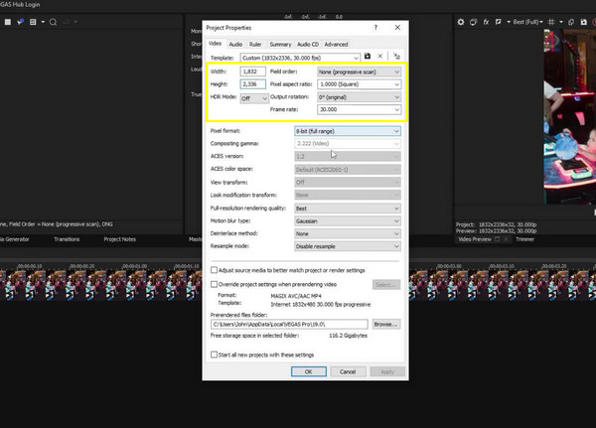
Task: Switch to the Advanced tab
Action: [336, 44]
